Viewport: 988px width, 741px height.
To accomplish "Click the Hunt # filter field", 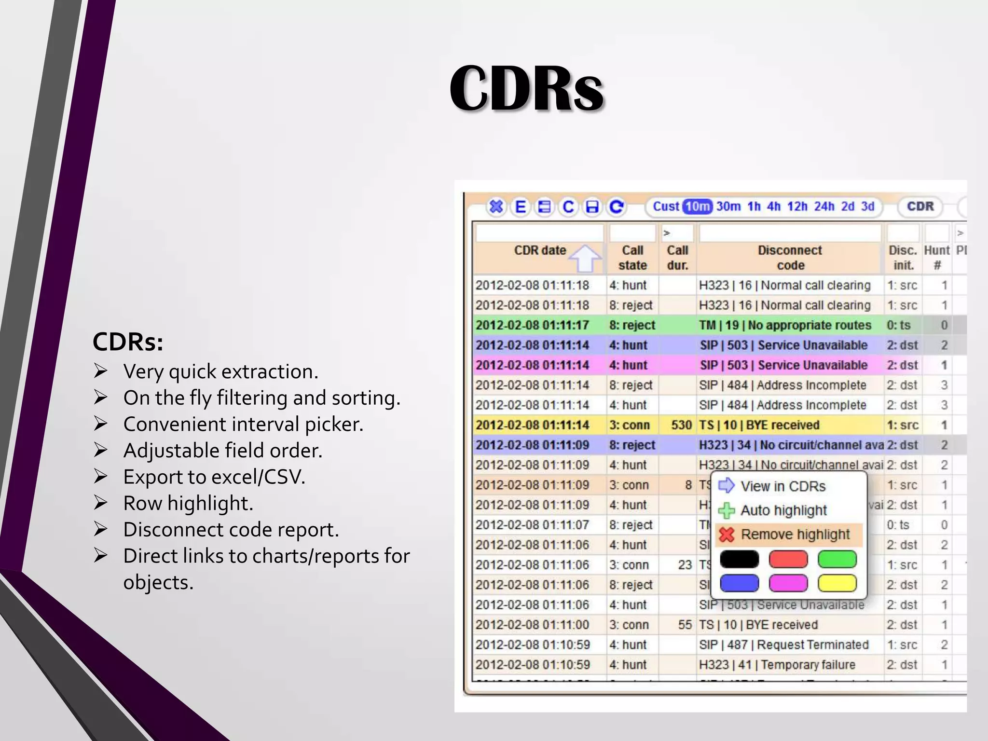I will click(x=937, y=233).
